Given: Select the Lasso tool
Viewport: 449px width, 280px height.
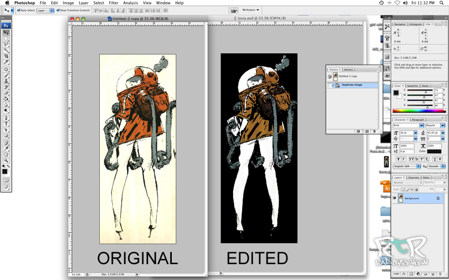Looking at the screenshot, I should [6, 44].
